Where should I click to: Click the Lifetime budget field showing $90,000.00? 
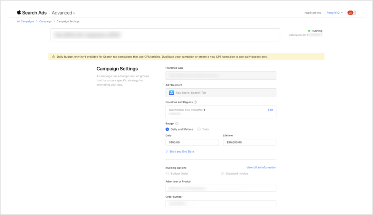pos(249,143)
